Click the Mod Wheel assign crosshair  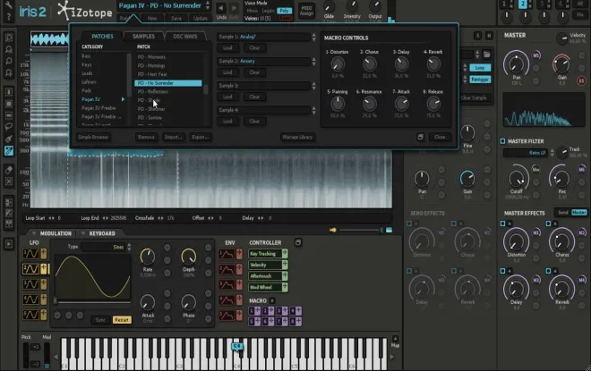click(285, 287)
